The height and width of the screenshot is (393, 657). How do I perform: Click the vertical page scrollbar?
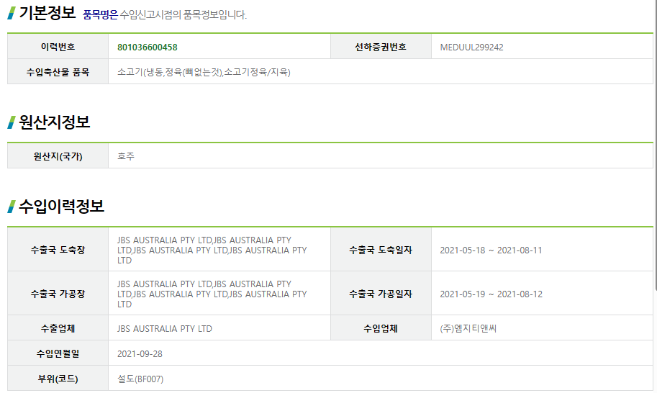pos(655,147)
